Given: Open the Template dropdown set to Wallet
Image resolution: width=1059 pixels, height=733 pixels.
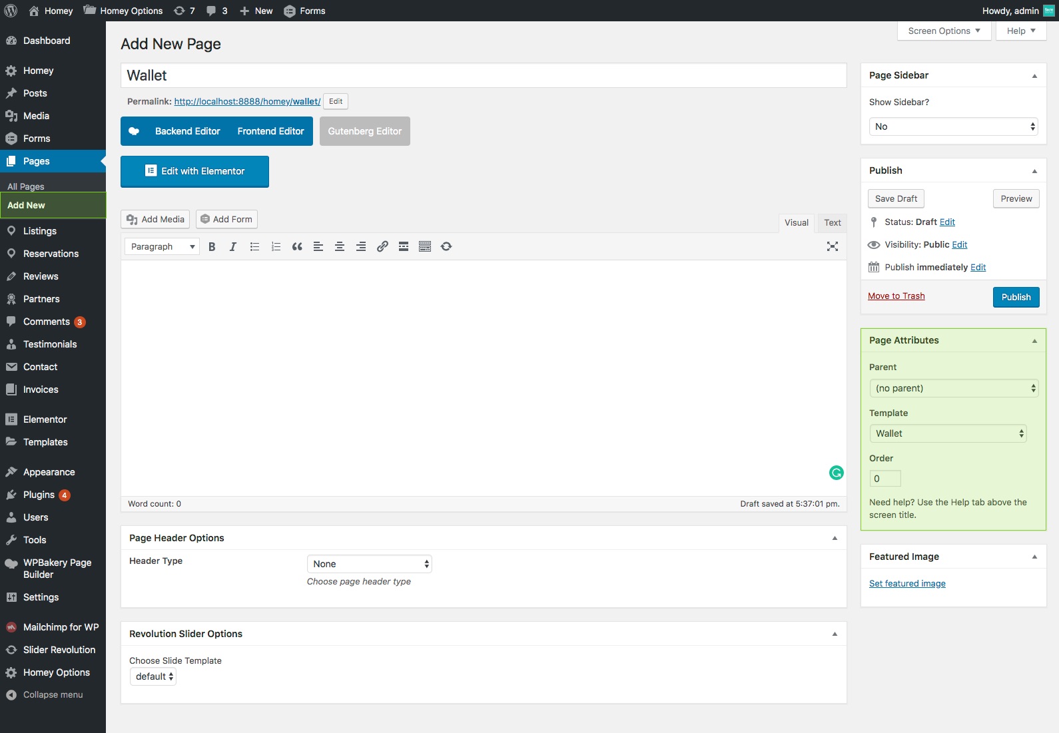Looking at the screenshot, I should click(948, 433).
